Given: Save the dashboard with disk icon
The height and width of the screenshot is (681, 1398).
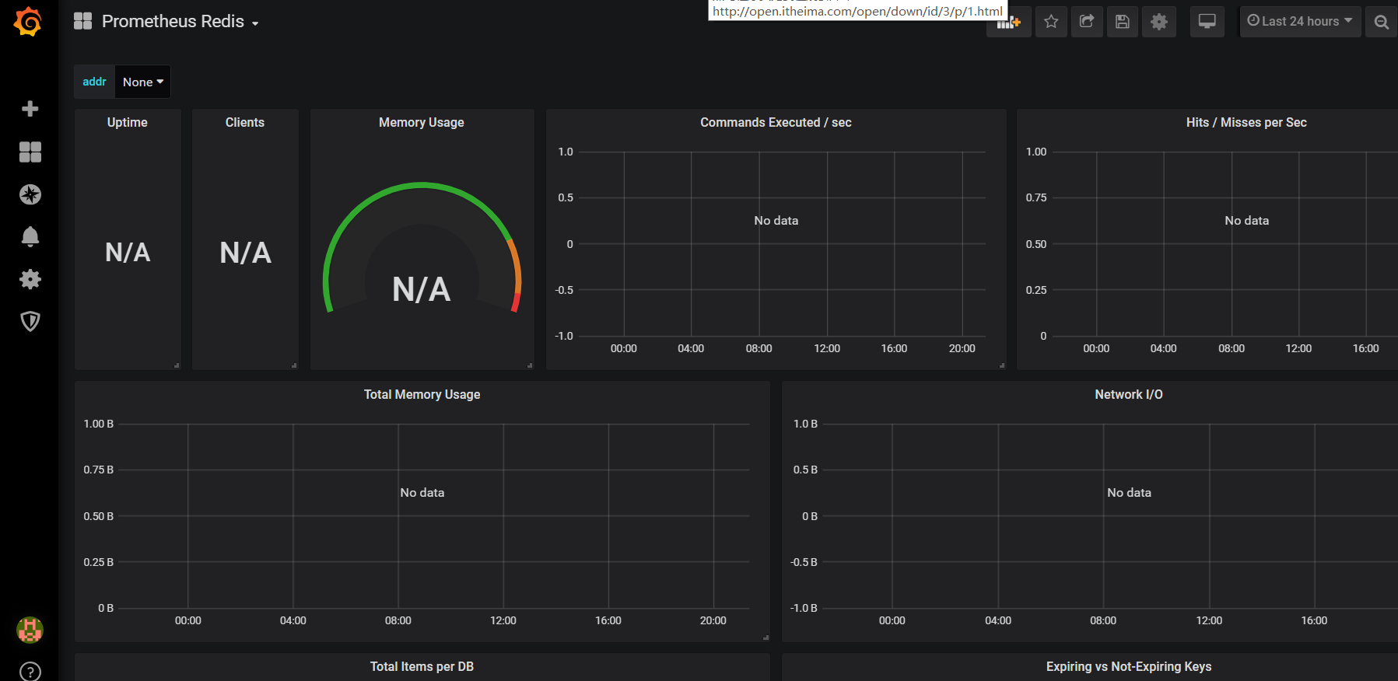Looking at the screenshot, I should coord(1123,22).
